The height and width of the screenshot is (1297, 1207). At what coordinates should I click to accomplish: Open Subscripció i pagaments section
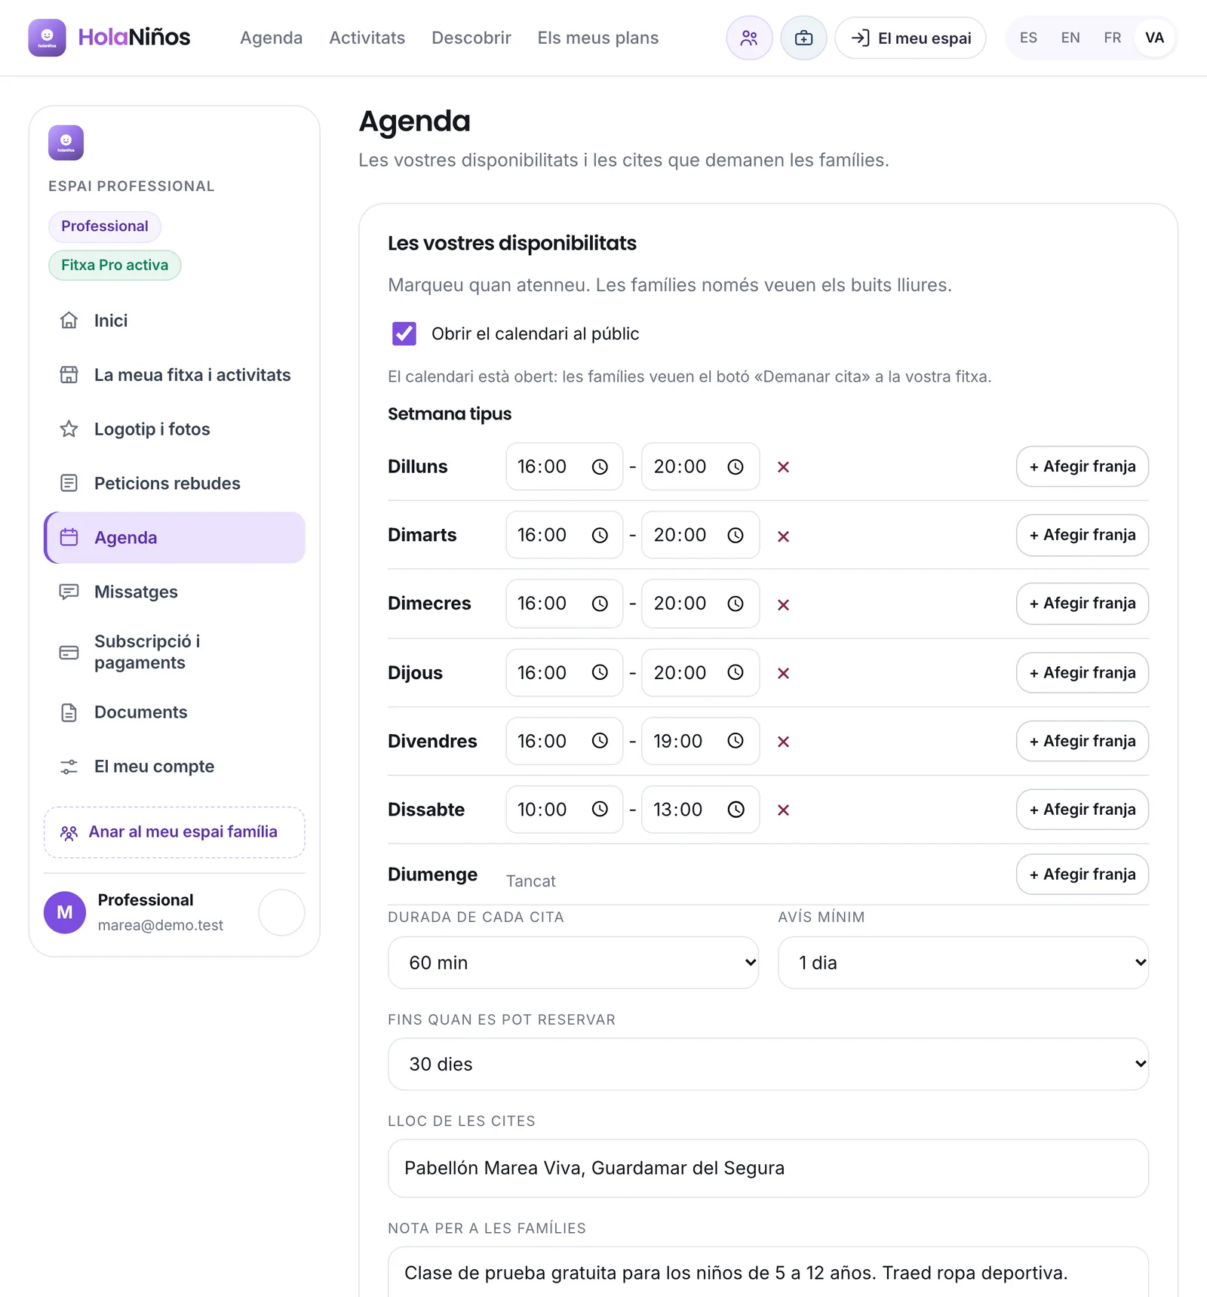coord(174,652)
